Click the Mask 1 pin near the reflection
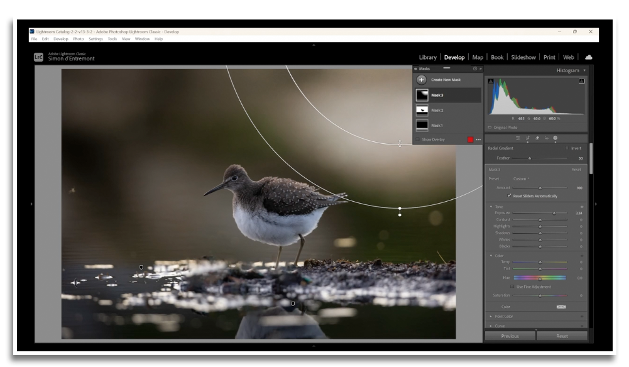 (x=293, y=304)
